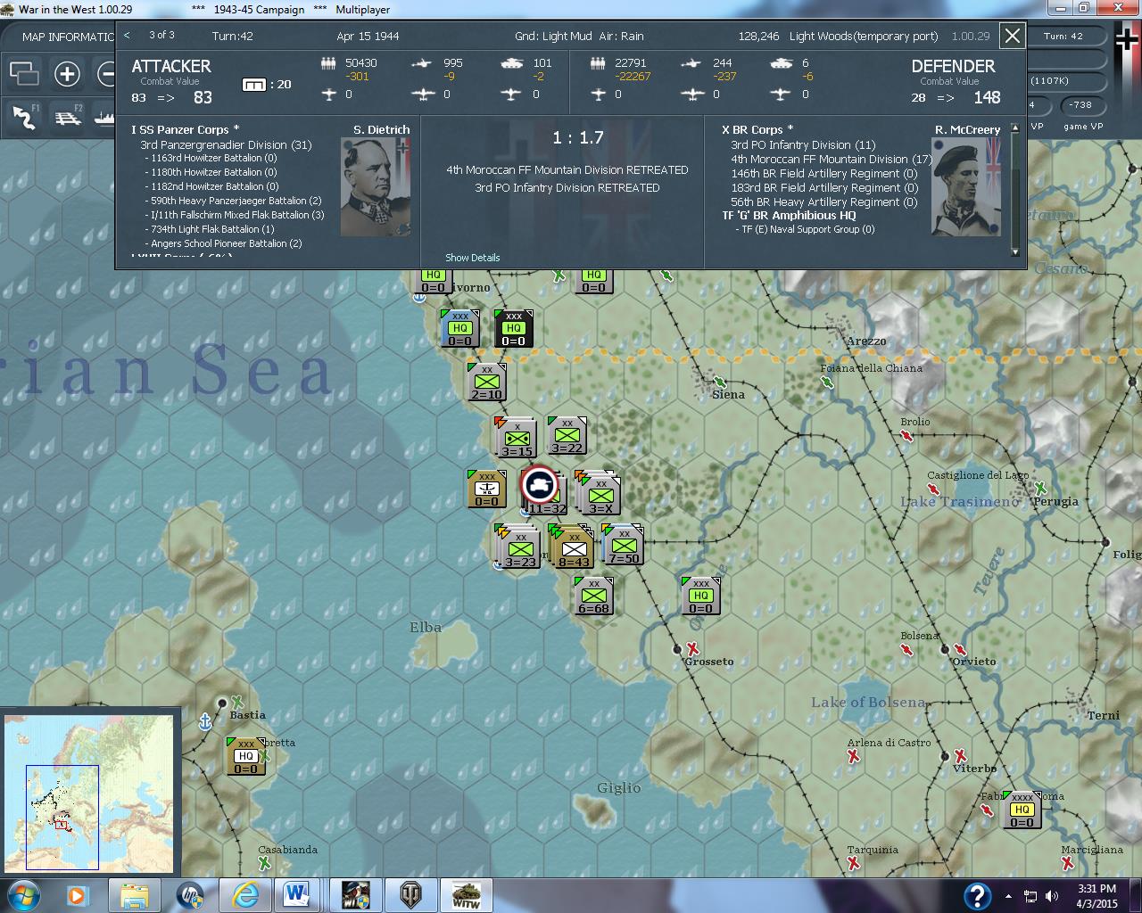Click the Bastia port anchor icon
This screenshot has width=1142, height=913.
click(x=205, y=721)
